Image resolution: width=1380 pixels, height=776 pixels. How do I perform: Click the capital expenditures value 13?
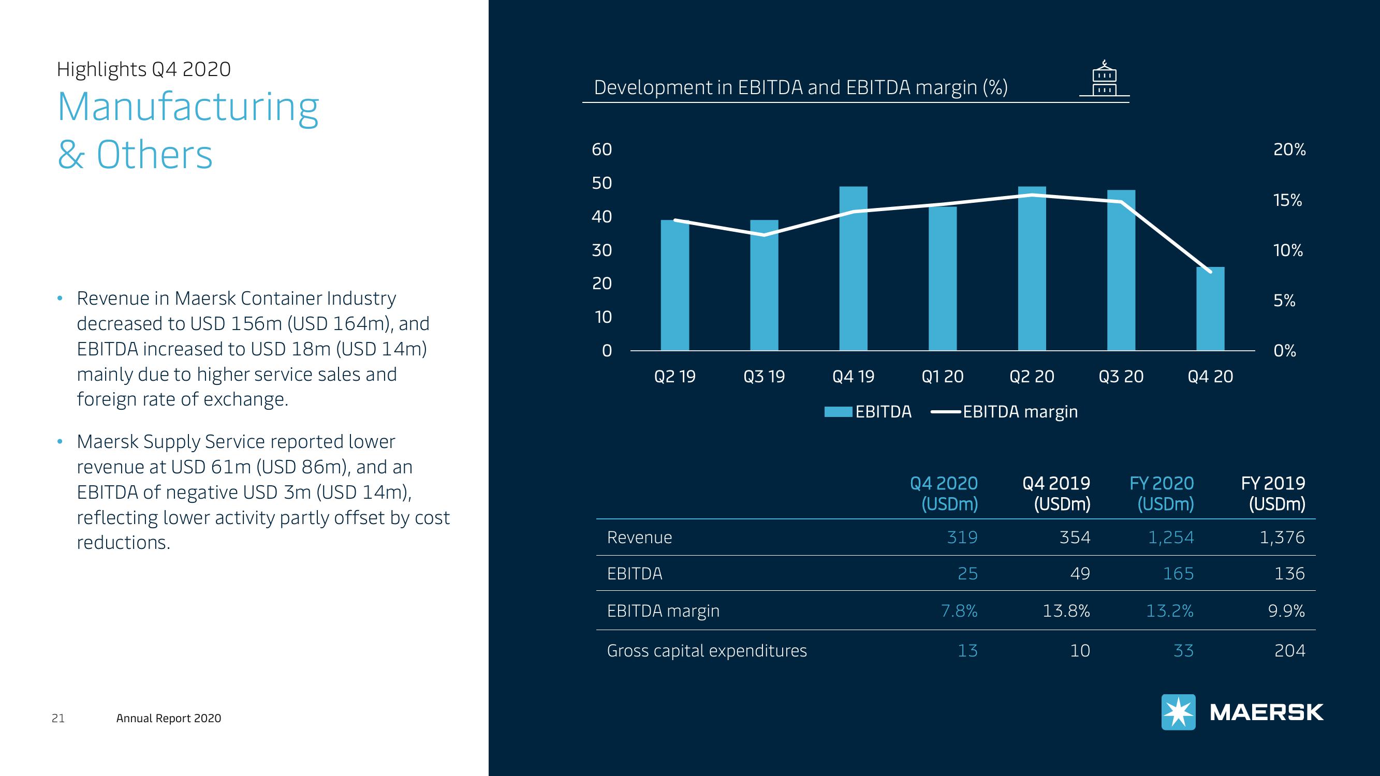point(967,651)
